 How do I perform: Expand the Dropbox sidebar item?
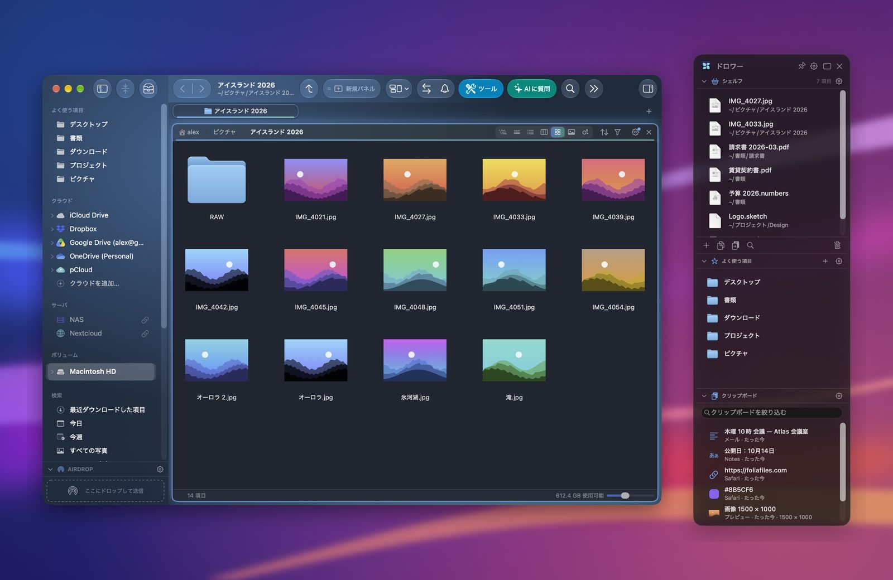coord(52,229)
